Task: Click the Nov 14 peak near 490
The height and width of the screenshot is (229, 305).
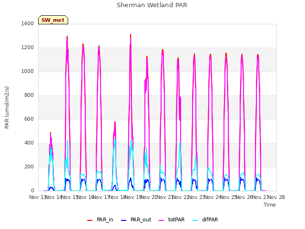Action: pos(51,133)
